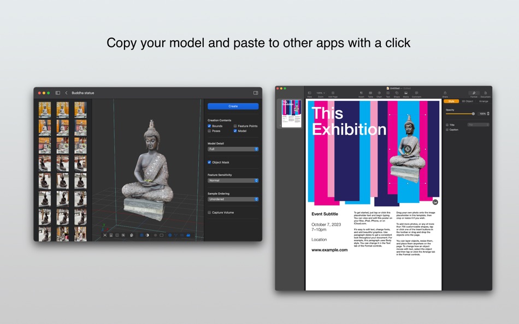Open the Zoom percentage dropdown in Pages
This screenshot has height=324, width=519.
click(x=320, y=93)
